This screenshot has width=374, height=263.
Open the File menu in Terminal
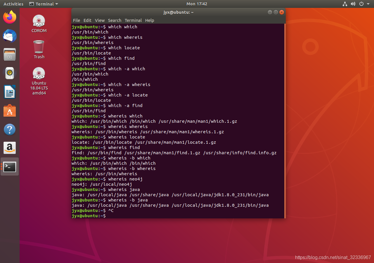point(76,20)
